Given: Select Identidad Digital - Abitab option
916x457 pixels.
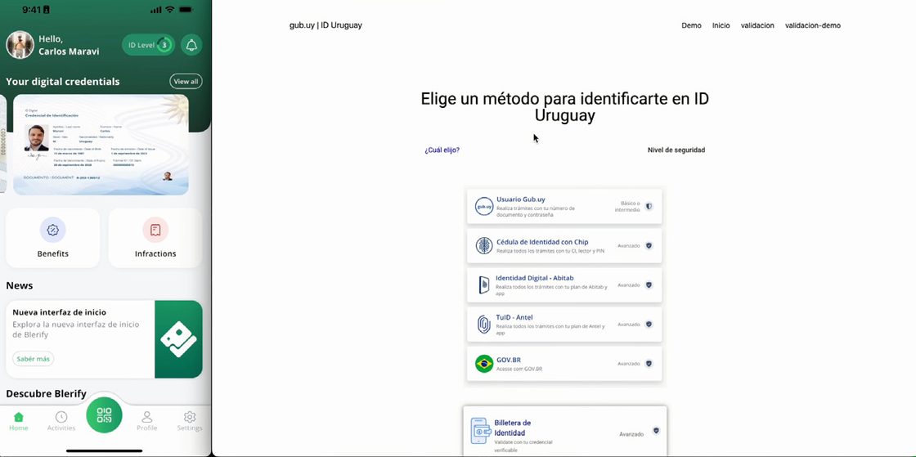Looking at the screenshot, I should (x=564, y=285).
